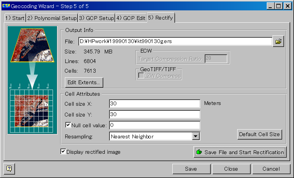
Task: Toggle the LZW Compress checkbox
Action: [141, 76]
